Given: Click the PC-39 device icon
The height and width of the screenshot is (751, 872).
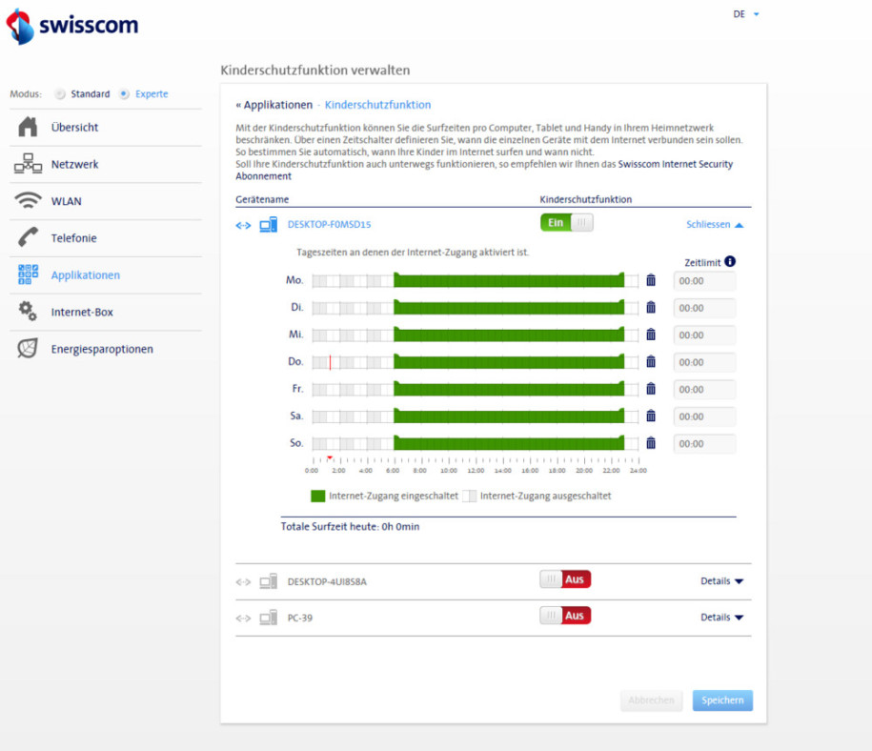Looking at the screenshot, I should click(x=268, y=618).
